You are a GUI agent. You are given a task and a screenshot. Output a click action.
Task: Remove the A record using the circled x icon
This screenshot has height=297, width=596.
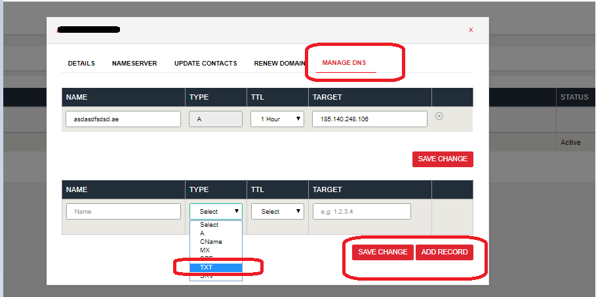click(x=439, y=116)
